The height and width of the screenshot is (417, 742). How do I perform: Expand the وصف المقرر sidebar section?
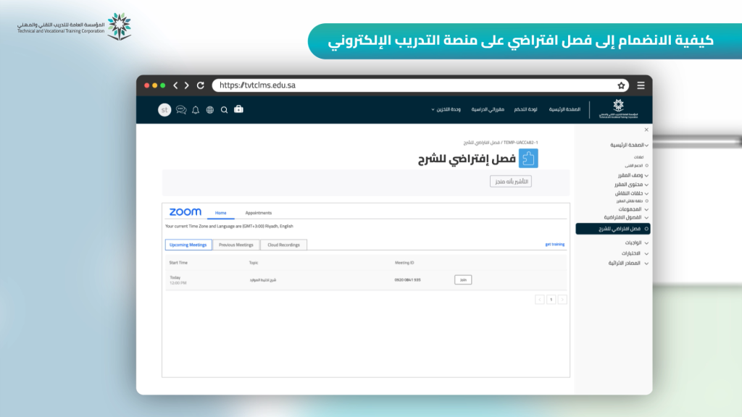point(633,175)
